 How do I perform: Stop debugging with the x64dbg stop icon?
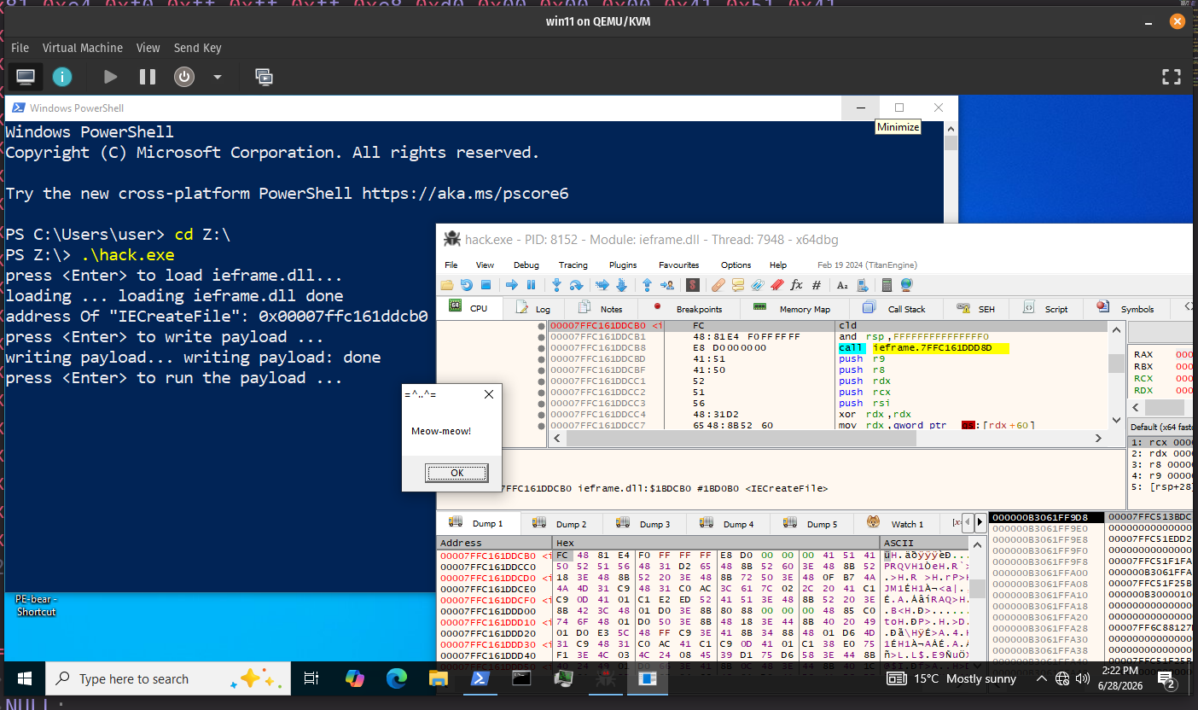tap(486, 285)
